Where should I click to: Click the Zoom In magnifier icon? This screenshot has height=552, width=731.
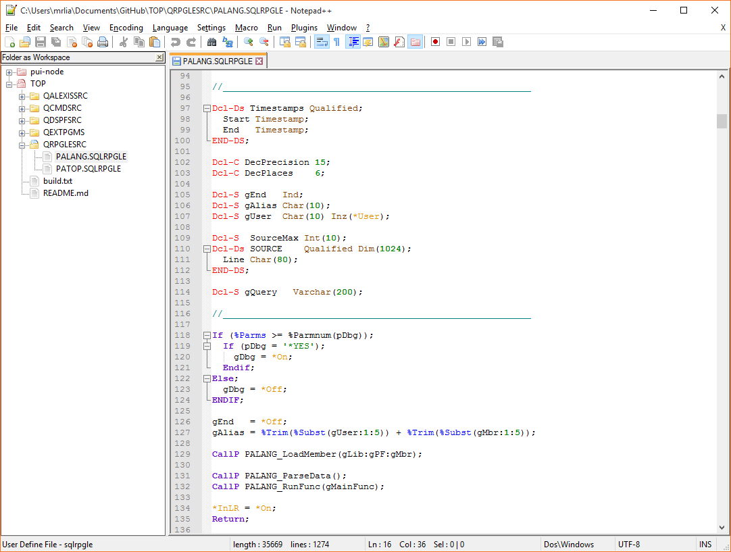249,42
